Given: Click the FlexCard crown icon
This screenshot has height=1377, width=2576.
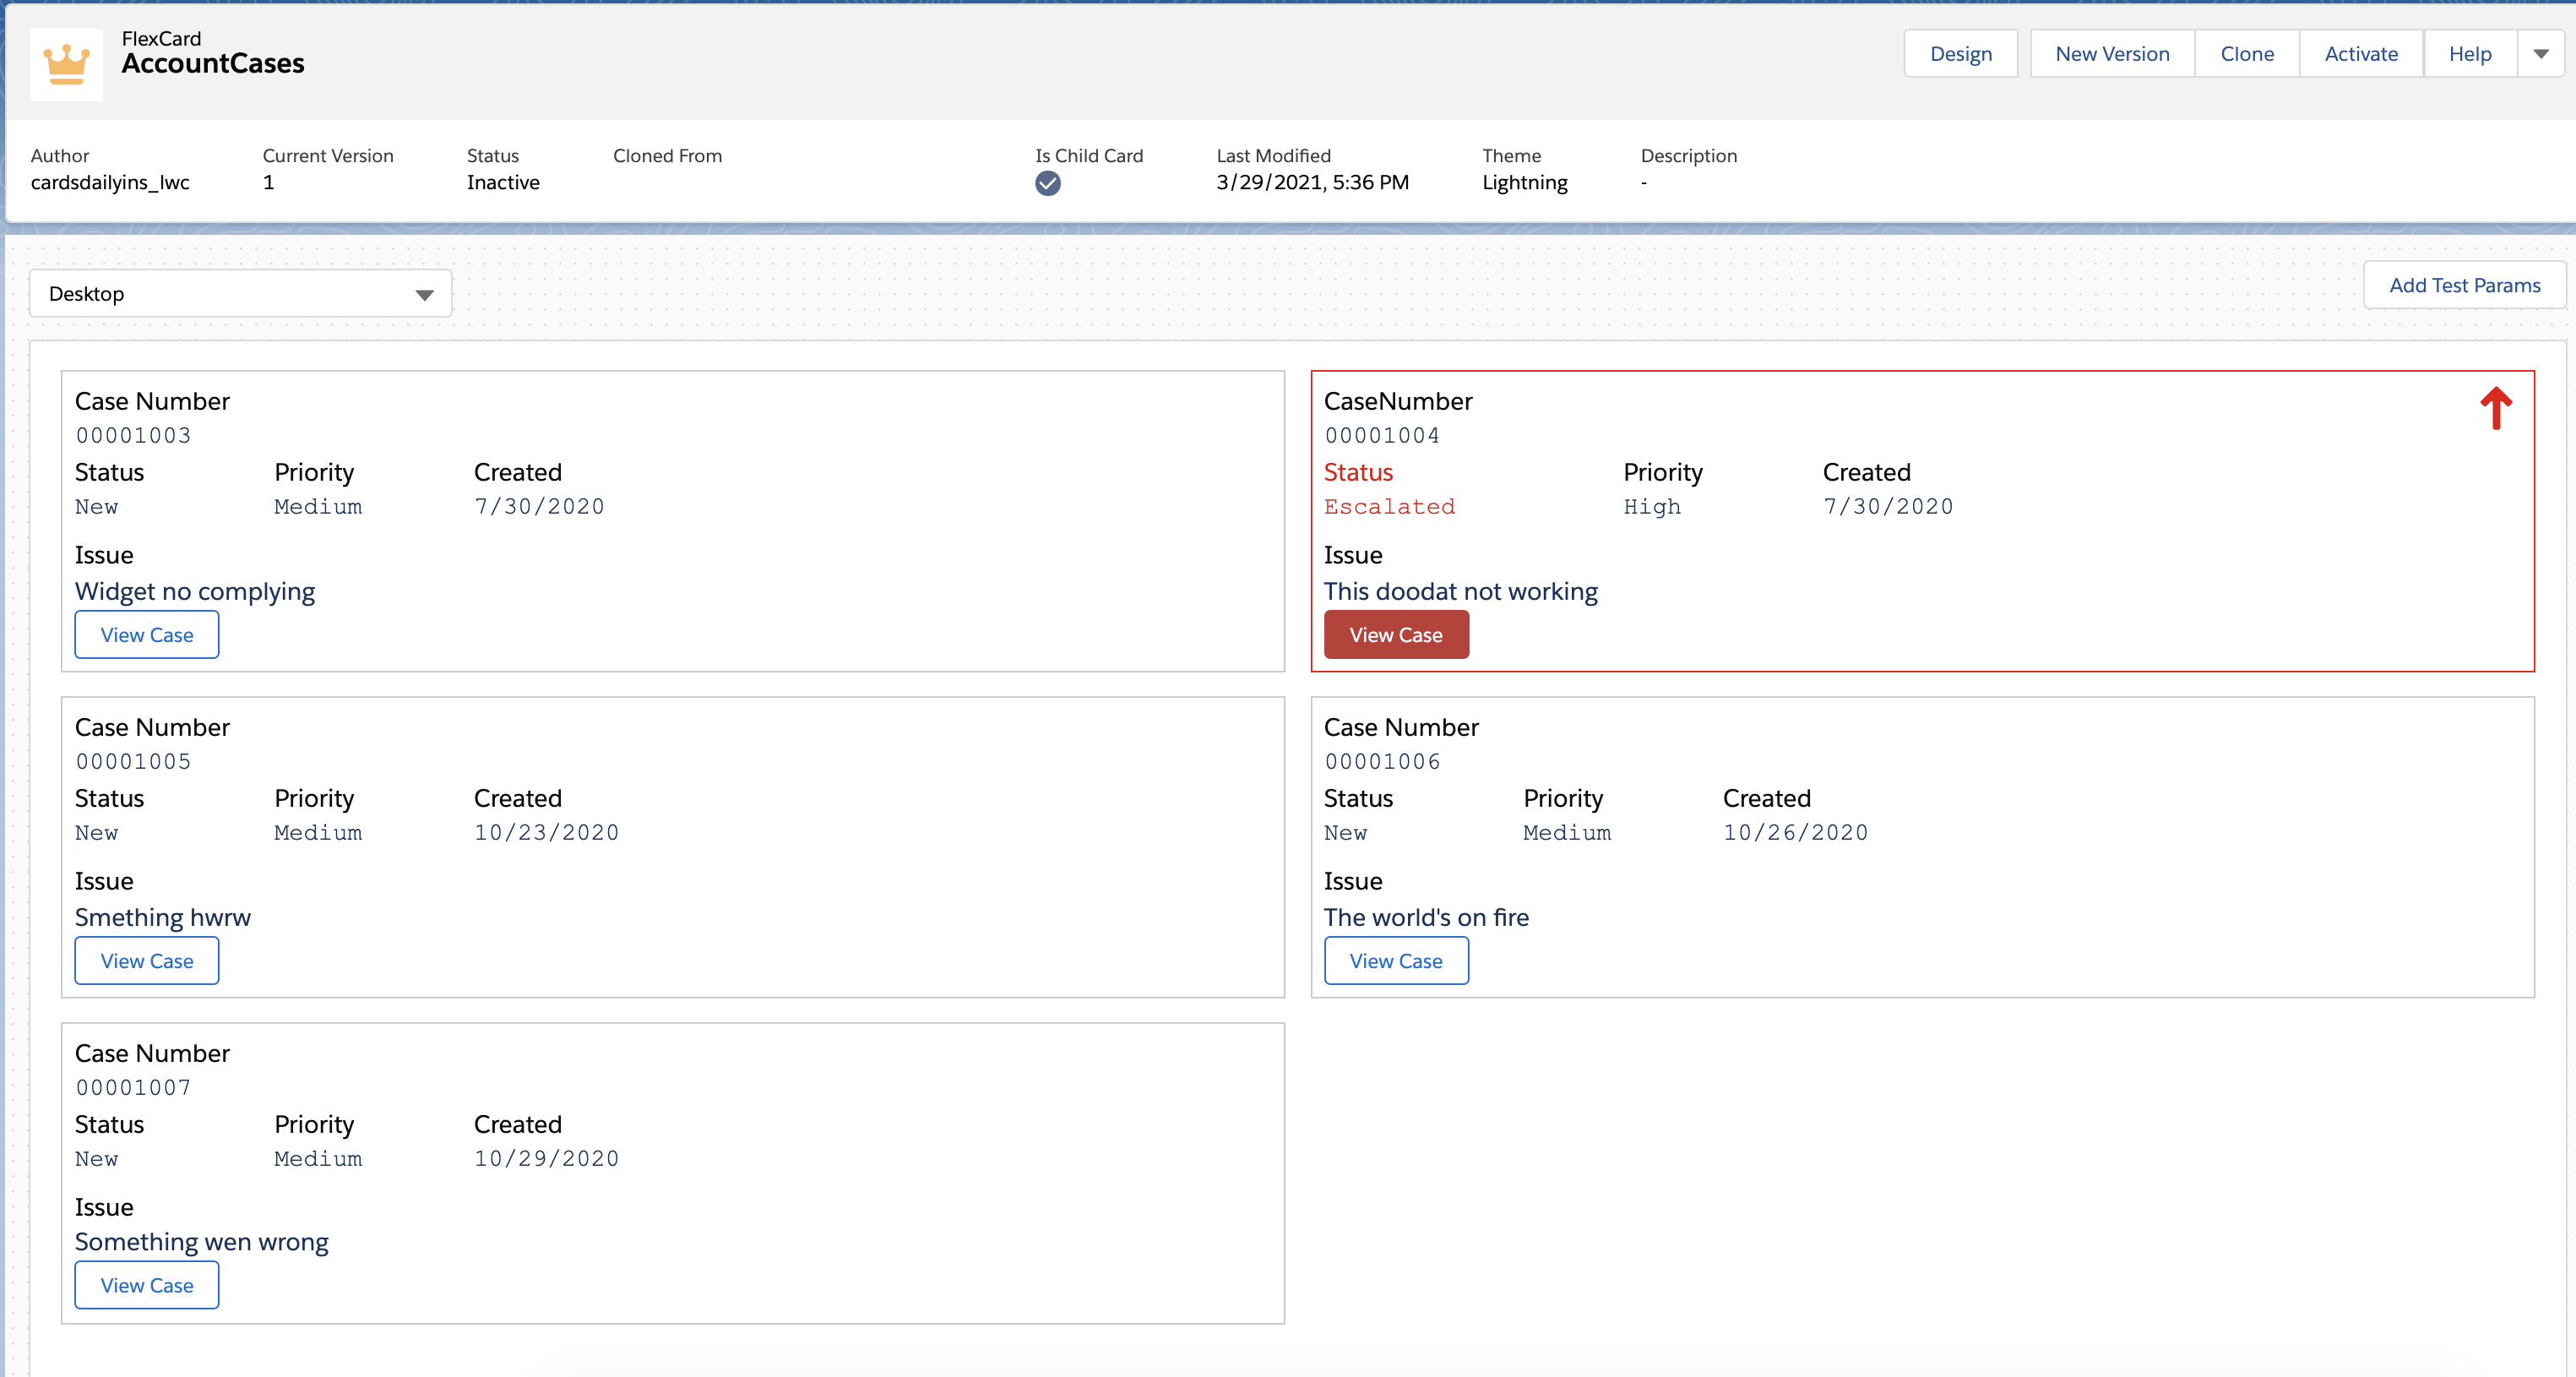Looking at the screenshot, I should (x=66, y=65).
